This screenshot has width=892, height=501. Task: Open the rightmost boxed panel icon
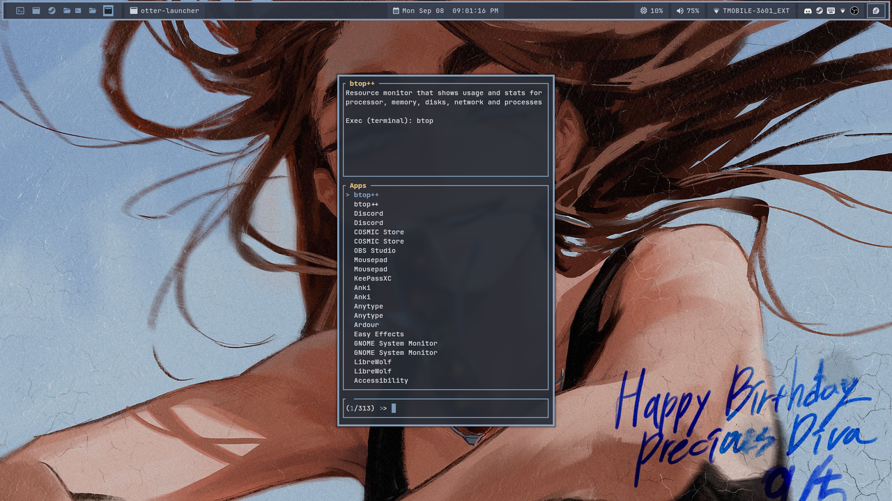876,10
